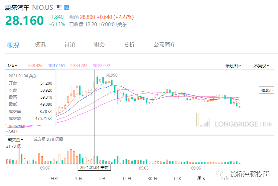278x186 pixels.
Task: Click the 成交额 475.21 亿 tooltip row
Action: coord(30,118)
